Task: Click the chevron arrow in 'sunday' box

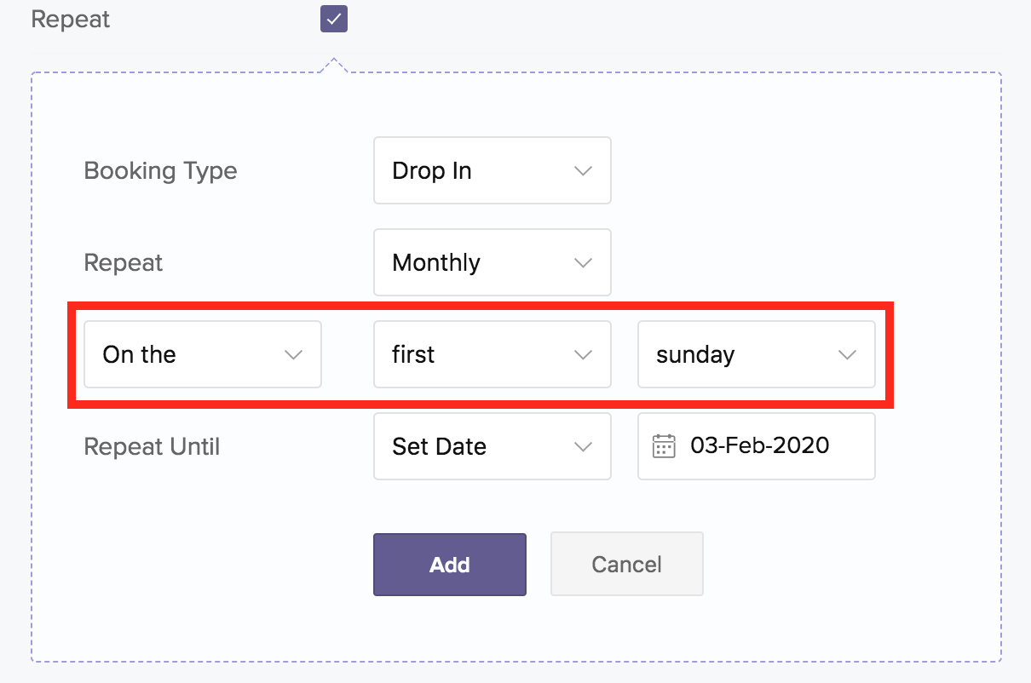Action: 848,354
